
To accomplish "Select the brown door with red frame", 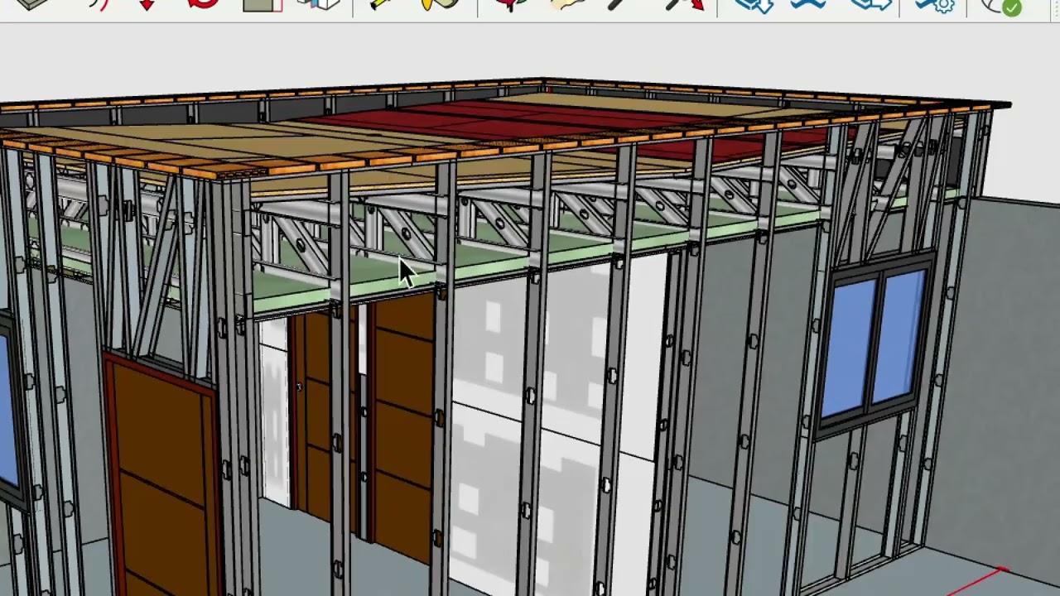I will tap(162, 476).
